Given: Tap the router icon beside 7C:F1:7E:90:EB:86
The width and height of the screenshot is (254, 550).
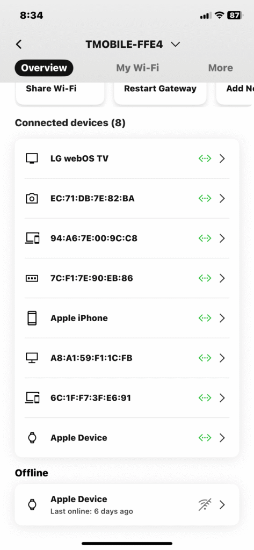Looking at the screenshot, I should point(32,278).
